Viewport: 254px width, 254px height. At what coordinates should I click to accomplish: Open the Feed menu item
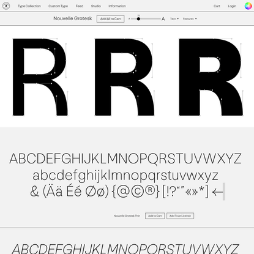80,6
